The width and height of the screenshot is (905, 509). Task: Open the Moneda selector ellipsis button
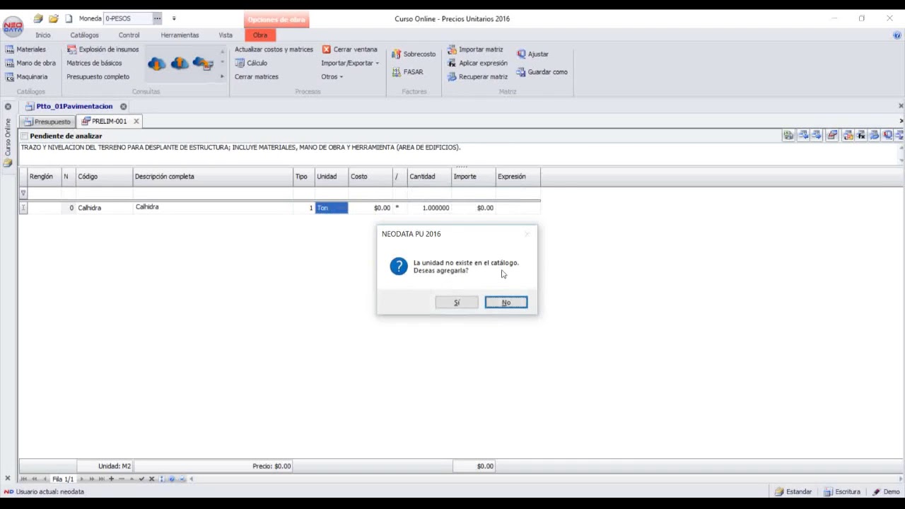coord(157,18)
